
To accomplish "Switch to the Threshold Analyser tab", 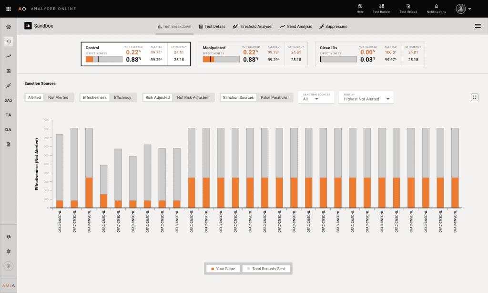I will pyautogui.click(x=253, y=26).
